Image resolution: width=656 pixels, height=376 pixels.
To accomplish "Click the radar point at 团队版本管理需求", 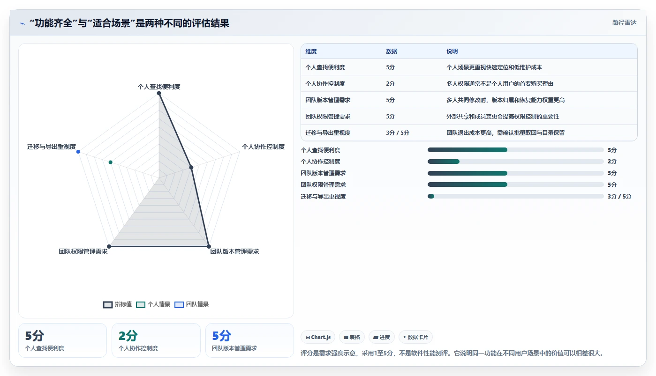I will 209,246.
